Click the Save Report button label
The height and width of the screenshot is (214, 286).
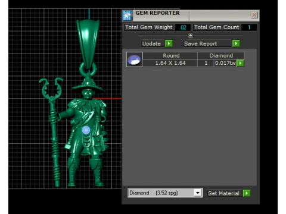click(207, 43)
